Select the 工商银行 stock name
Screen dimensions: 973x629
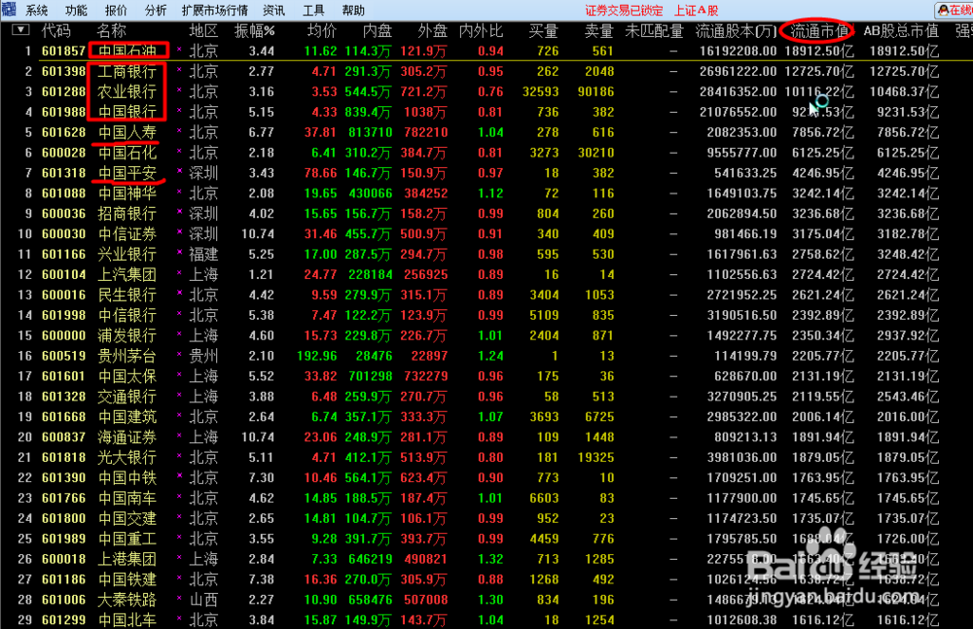[x=126, y=71]
